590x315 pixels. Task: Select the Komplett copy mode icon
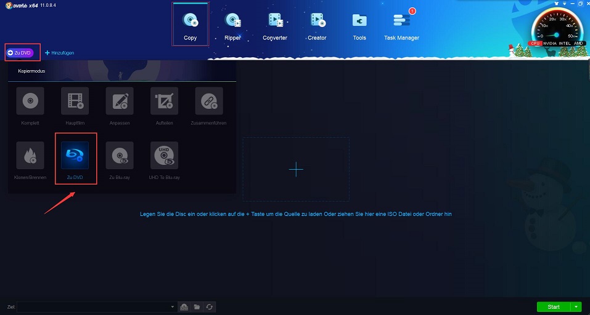coord(30,101)
